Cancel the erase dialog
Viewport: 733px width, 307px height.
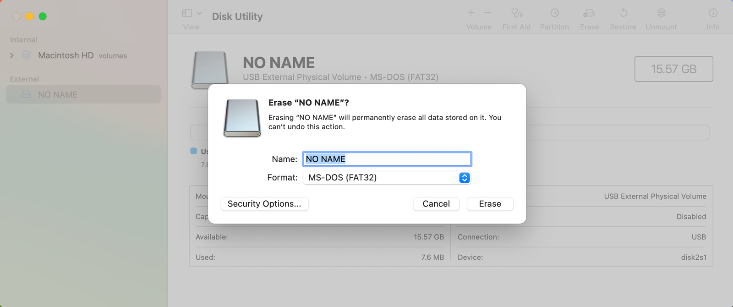click(436, 204)
